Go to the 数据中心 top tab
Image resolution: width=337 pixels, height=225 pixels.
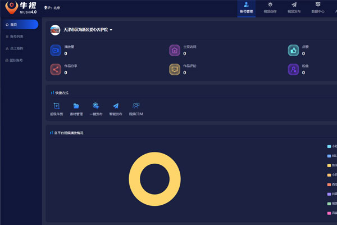click(318, 7)
